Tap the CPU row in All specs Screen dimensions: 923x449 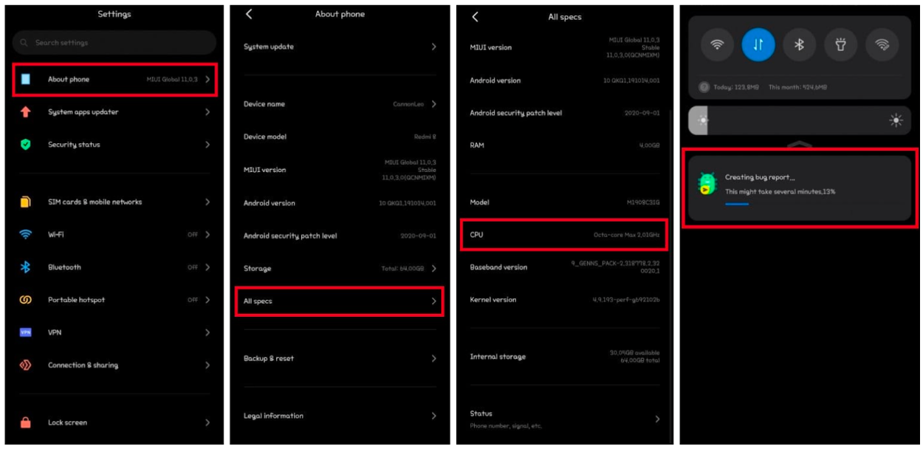[564, 235]
